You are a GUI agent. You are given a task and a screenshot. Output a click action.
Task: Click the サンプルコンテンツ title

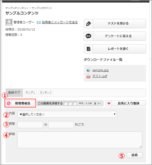pyautogui.click(x=22, y=13)
